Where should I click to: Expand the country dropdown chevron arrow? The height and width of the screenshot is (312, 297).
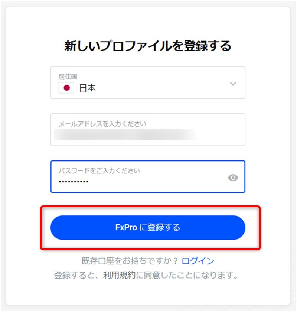[233, 84]
